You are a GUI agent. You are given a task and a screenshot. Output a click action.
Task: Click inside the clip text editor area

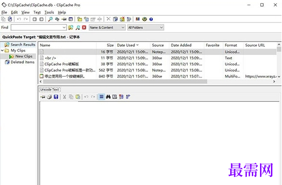pyautogui.click(x=159, y=143)
